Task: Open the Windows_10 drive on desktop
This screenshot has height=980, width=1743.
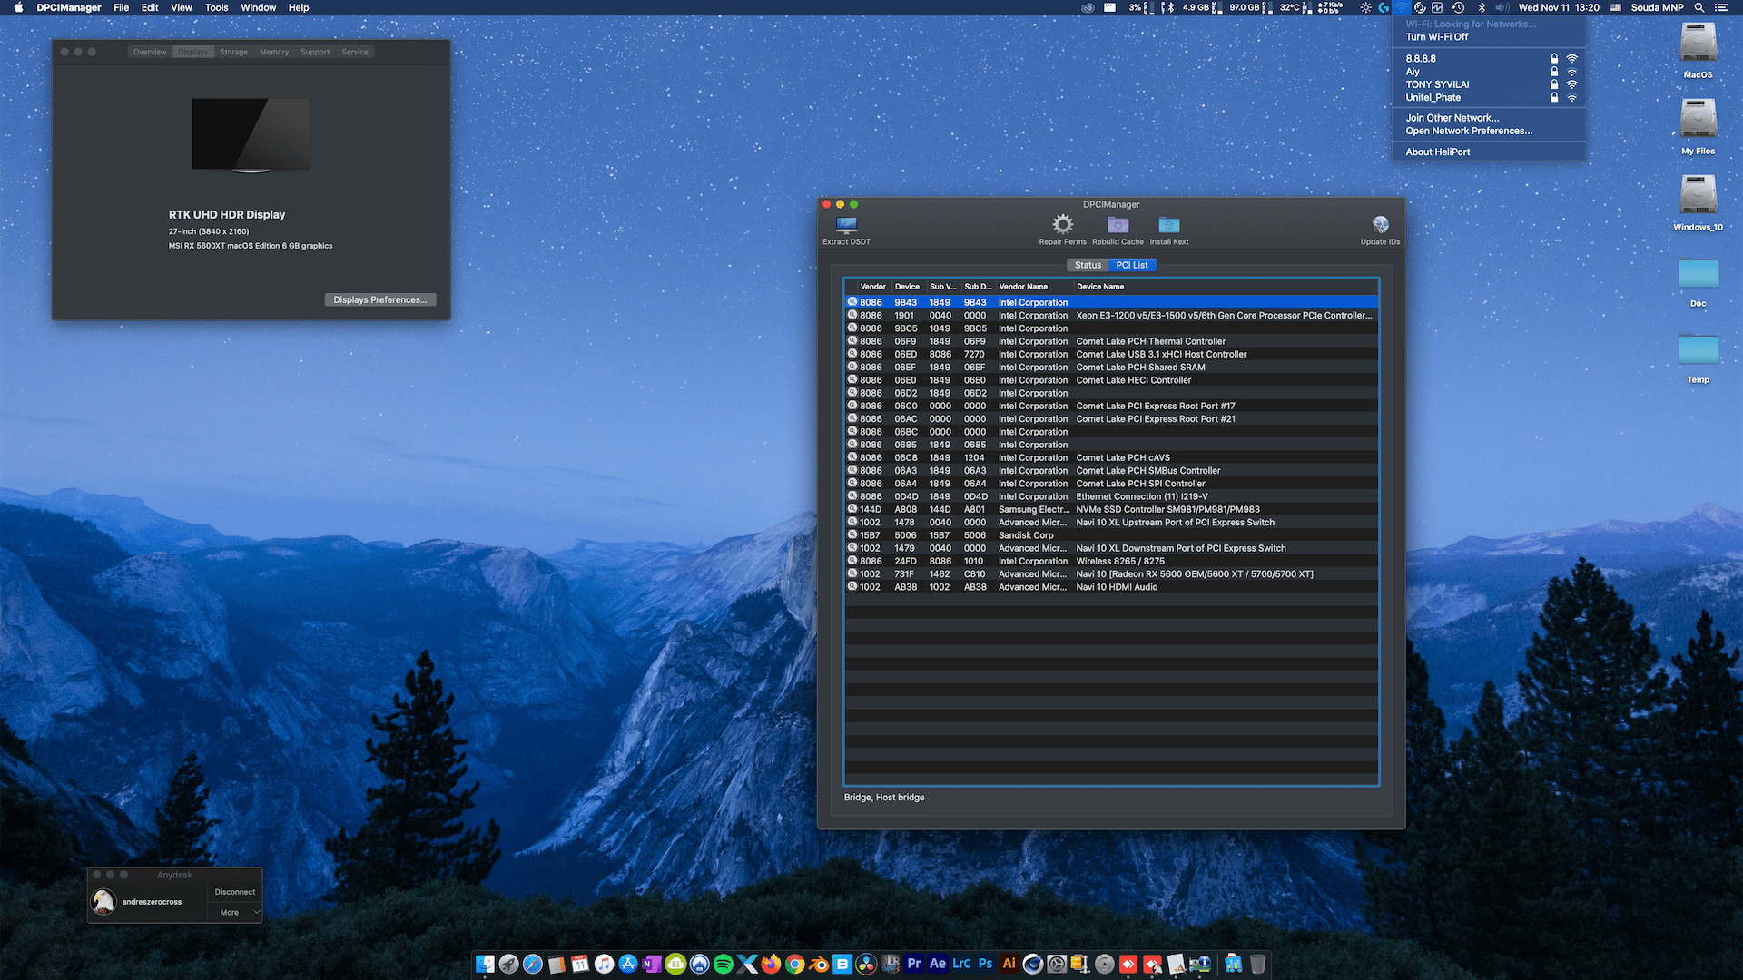Action: pyautogui.click(x=1698, y=194)
